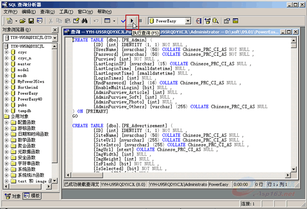This screenshot has width=307, height=209.
Task: Show the estimated execution plan icon
Action: coord(199,21)
